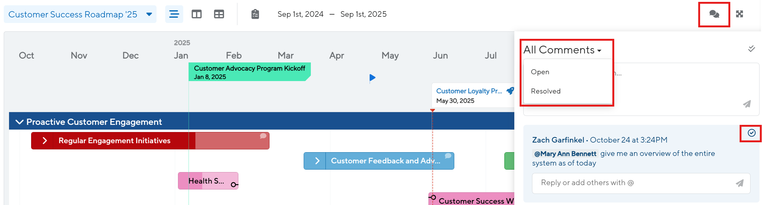Switch to the table grid view icon
Screen dimensions: 762x205
tap(219, 14)
